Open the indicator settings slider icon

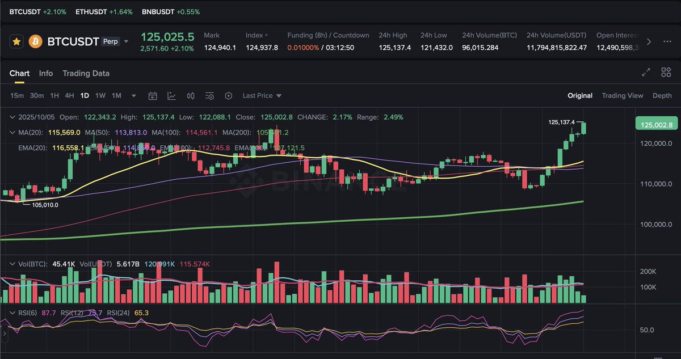point(209,95)
